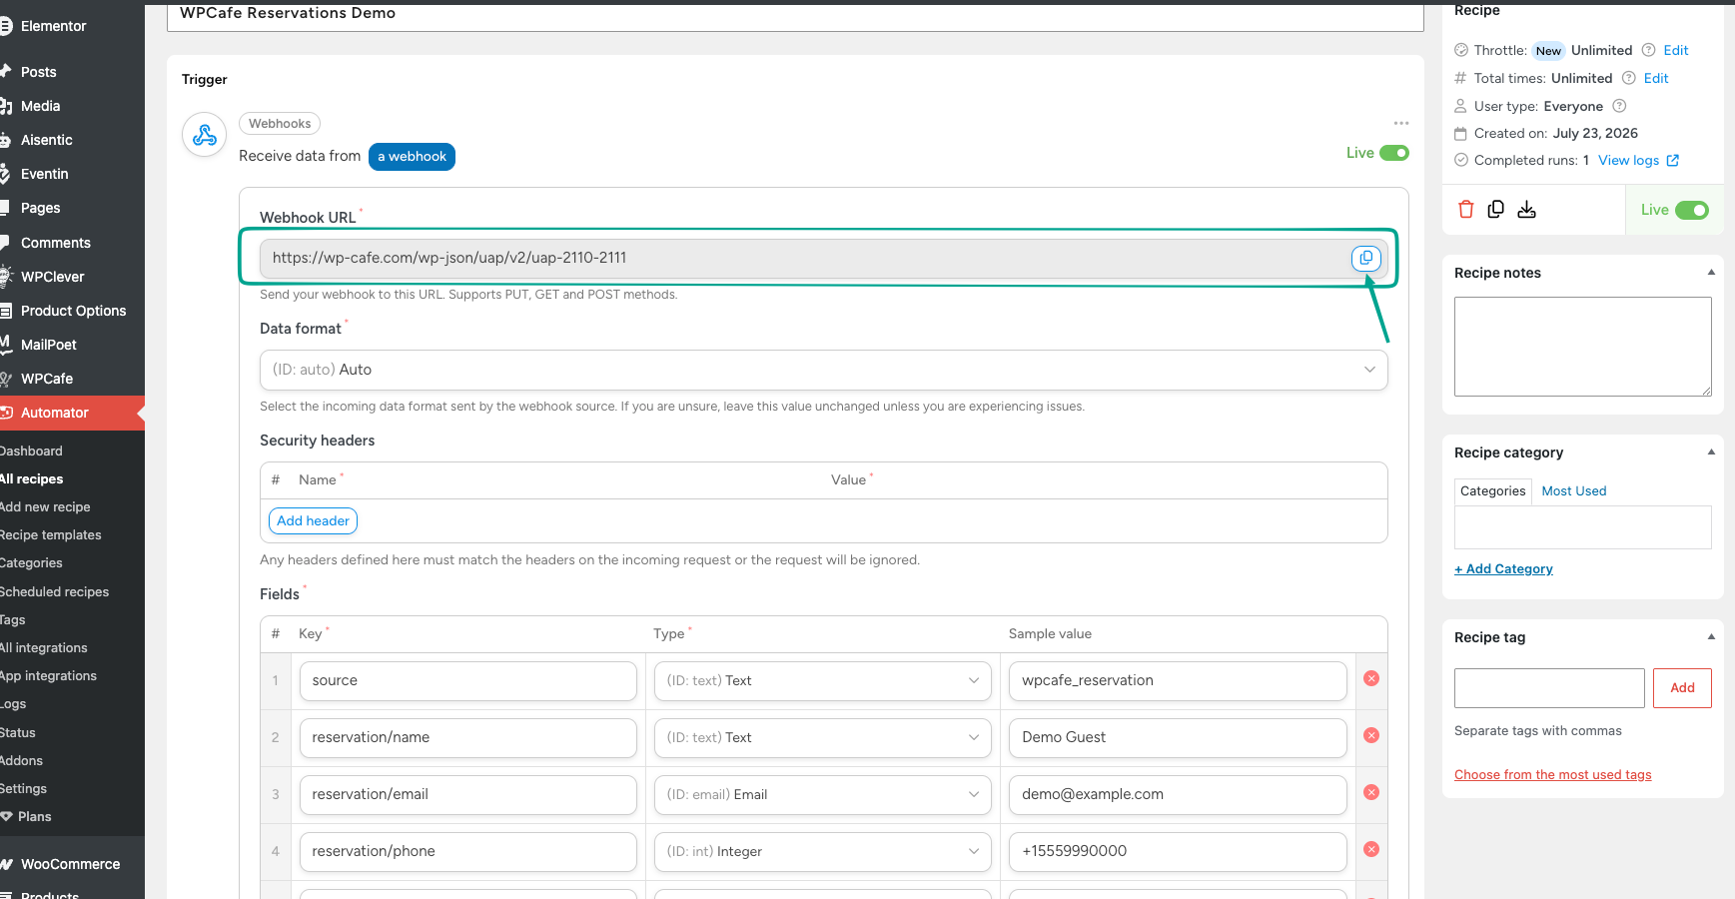This screenshot has width=1735, height=899.
Task: Focus the Recipe notes text area
Action: (x=1582, y=347)
